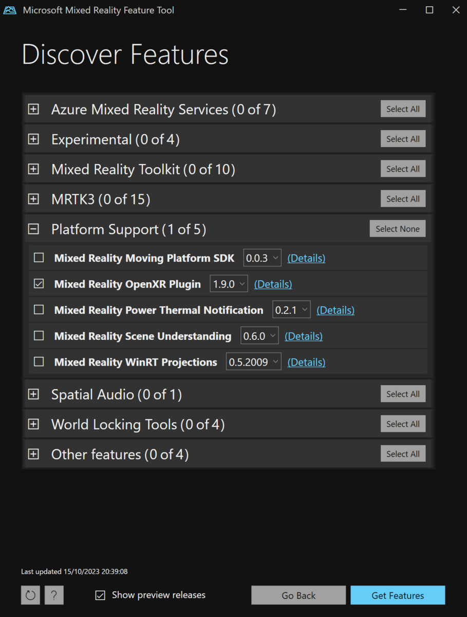Viewport: 467px width, 617px height.
Task: Click the Mixed Reality Feature Tool app icon
Action: point(10,10)
